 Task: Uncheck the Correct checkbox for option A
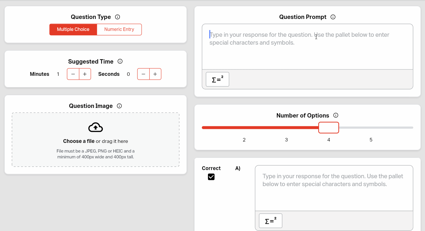pos(211,177)
